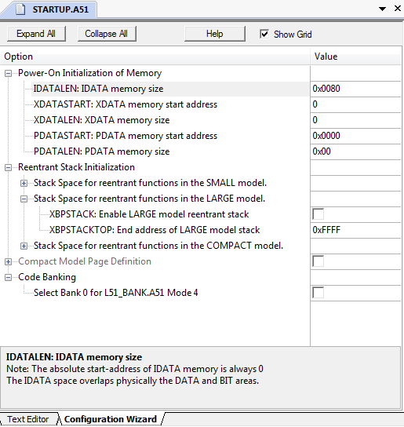The image size is (404, 427).
Task: Open the Help button
Action: click(214, 34)
